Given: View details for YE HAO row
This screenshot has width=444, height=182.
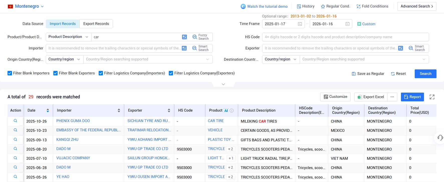Looking at the screenshot, I should pos(15,177).
